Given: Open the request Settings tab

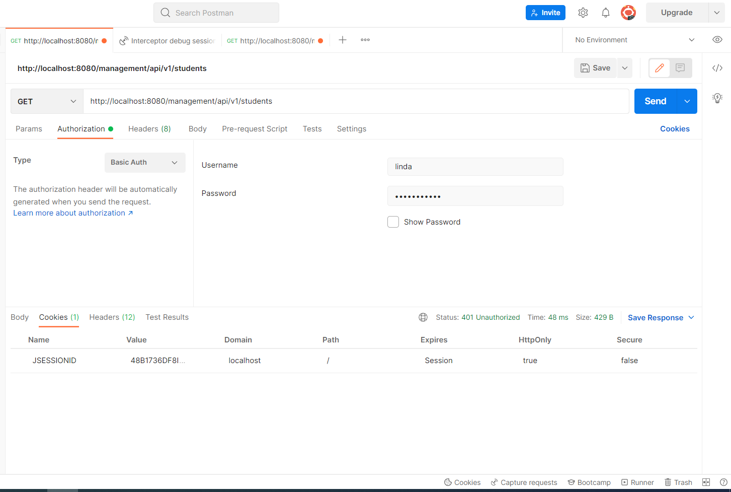Looking at the screenshot, I should click(x=352, y=129).
